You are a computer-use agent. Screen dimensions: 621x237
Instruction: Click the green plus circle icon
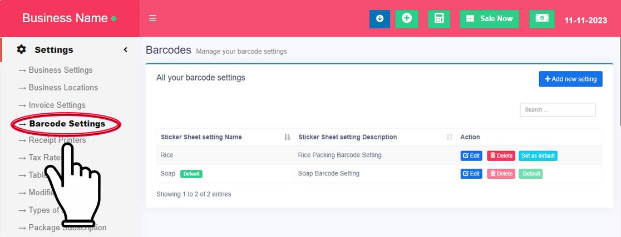tap(407, 18)
